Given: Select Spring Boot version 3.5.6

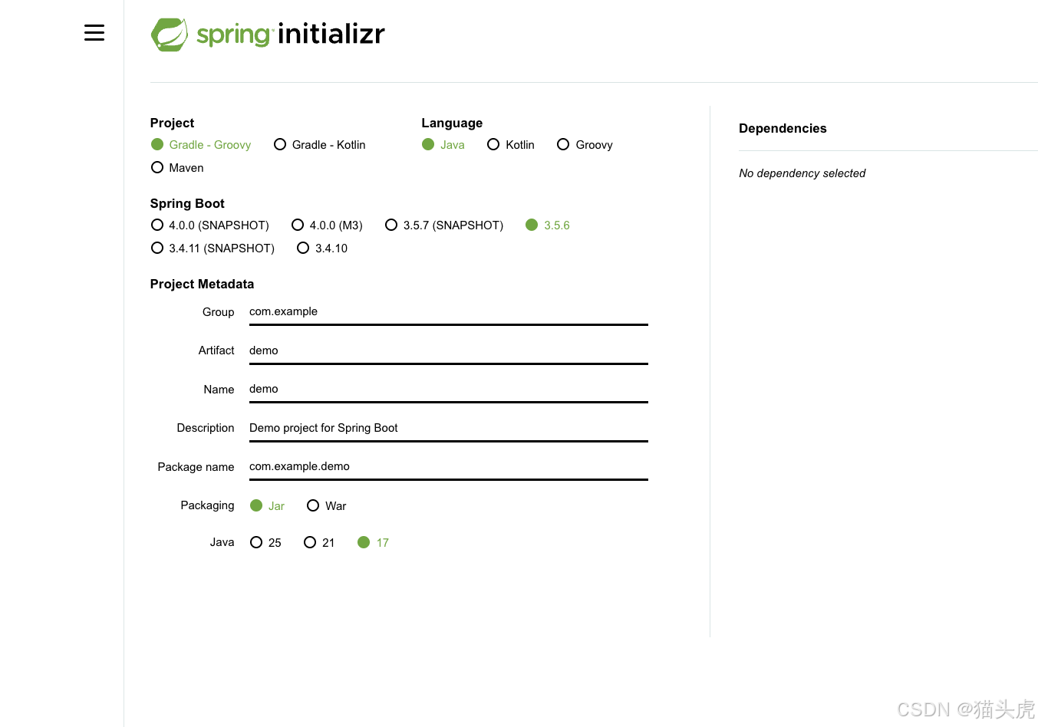Looking at the screenshot, I should click(x=548, y=225).
